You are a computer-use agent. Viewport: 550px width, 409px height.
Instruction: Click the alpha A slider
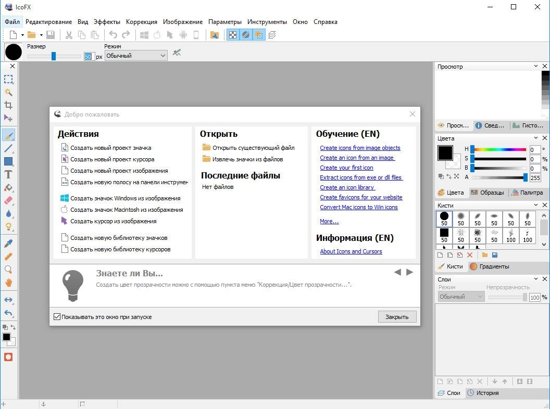click(499, 177)
